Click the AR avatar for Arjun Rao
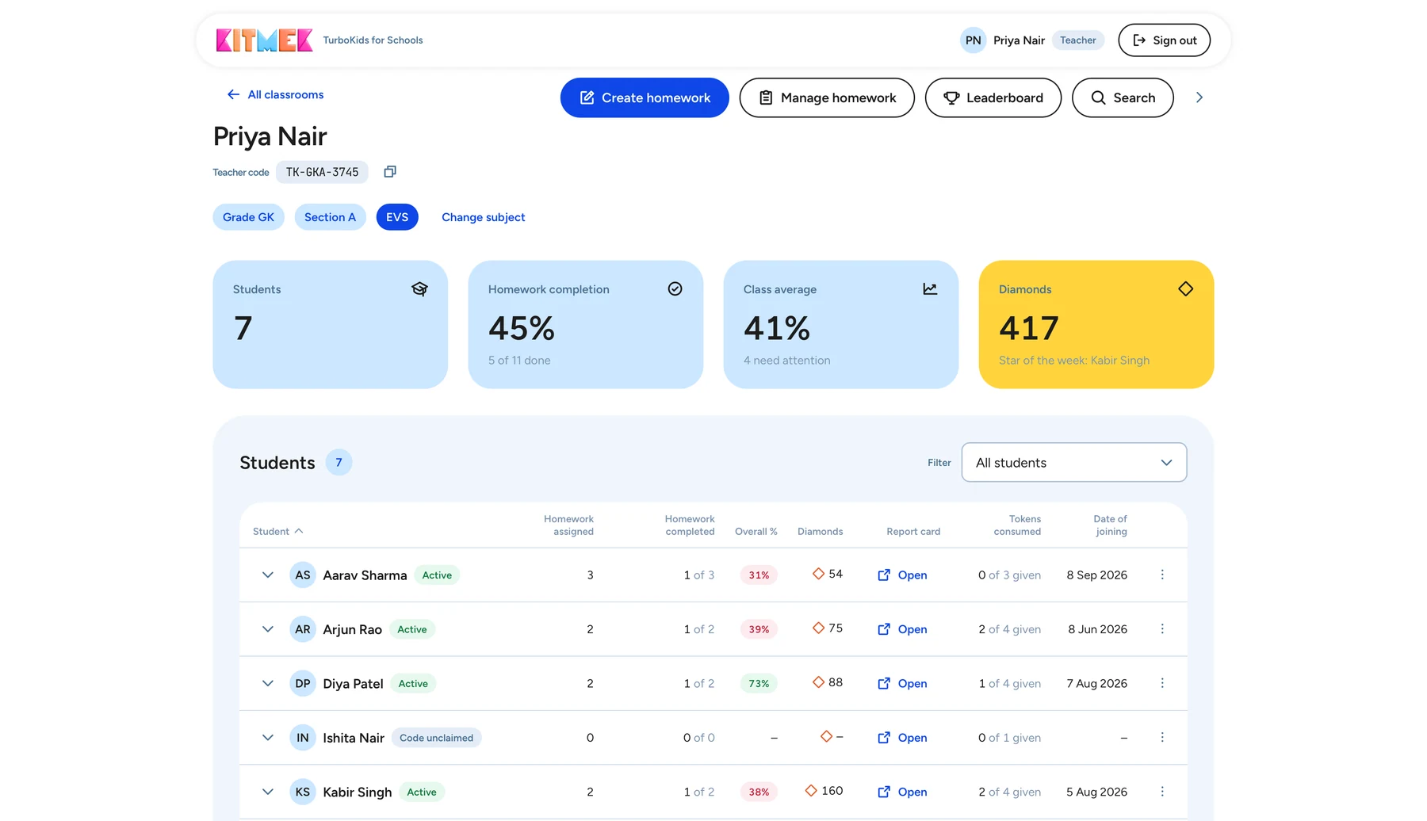This screenshot has width=1427, height=821. [303, 629]
